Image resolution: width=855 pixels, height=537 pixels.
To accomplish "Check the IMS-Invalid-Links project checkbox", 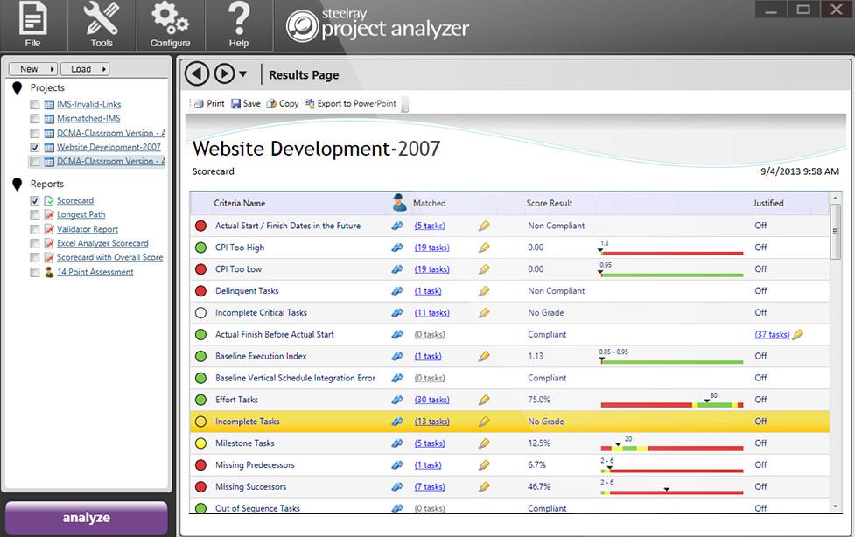I will click(x=33, y=104).
